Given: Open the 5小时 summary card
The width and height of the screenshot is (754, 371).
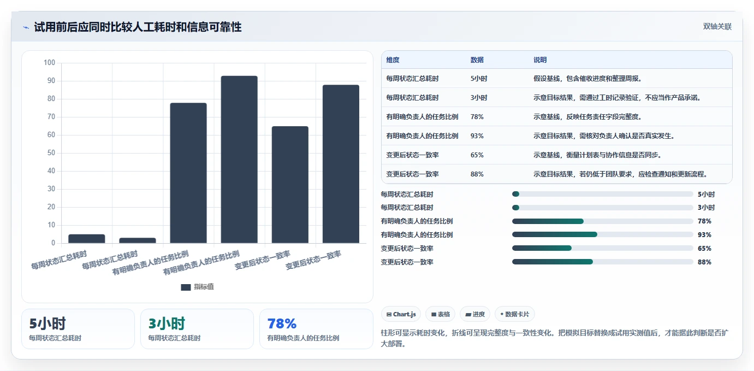Looking at the screenshot, I should [x=78, y=329].
